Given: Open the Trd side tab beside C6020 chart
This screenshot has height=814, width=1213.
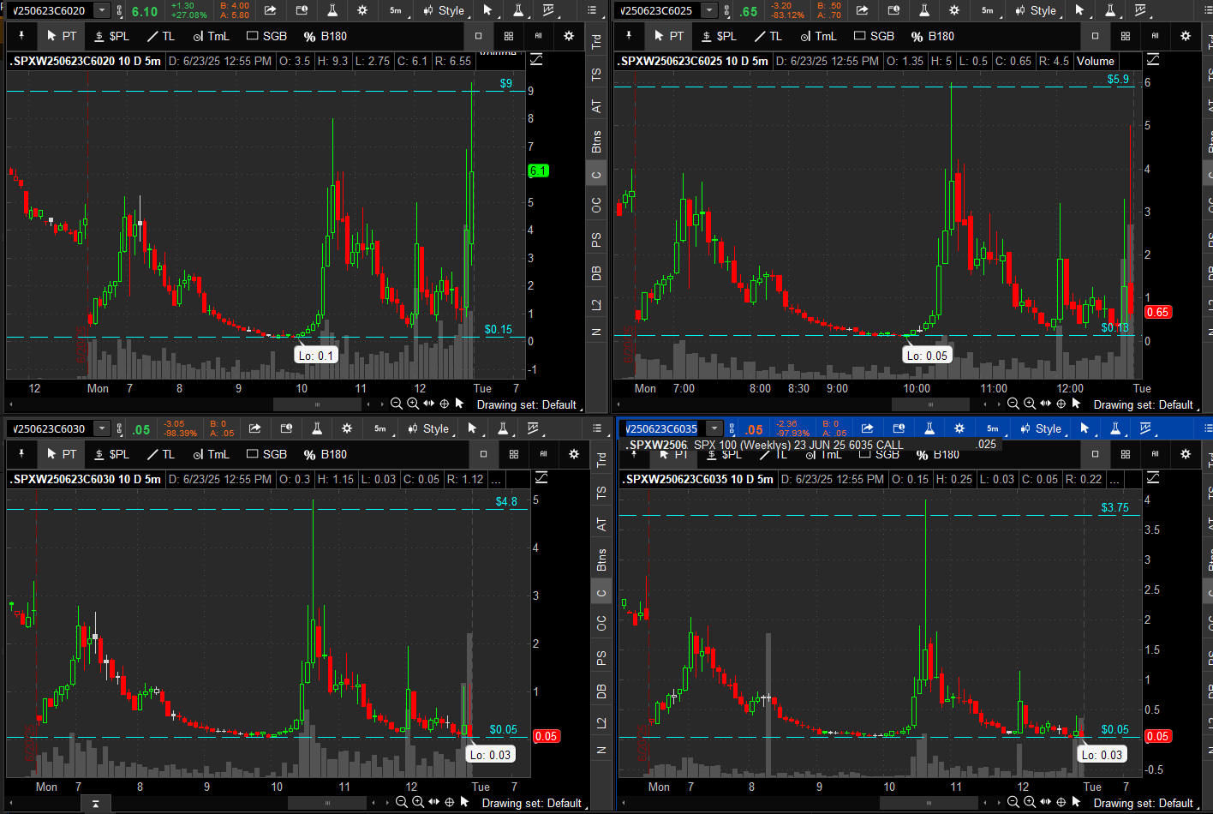Looking at the screenshot, I should (596, 41).
